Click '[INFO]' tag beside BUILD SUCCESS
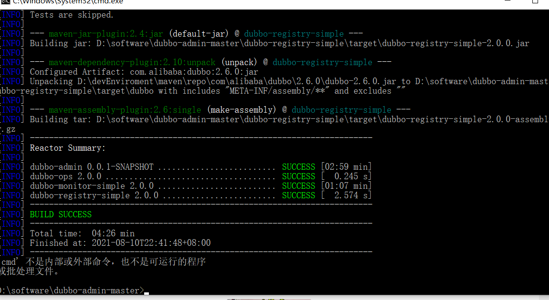The width and height of the screenshot is (549, 300). [12, 214]
